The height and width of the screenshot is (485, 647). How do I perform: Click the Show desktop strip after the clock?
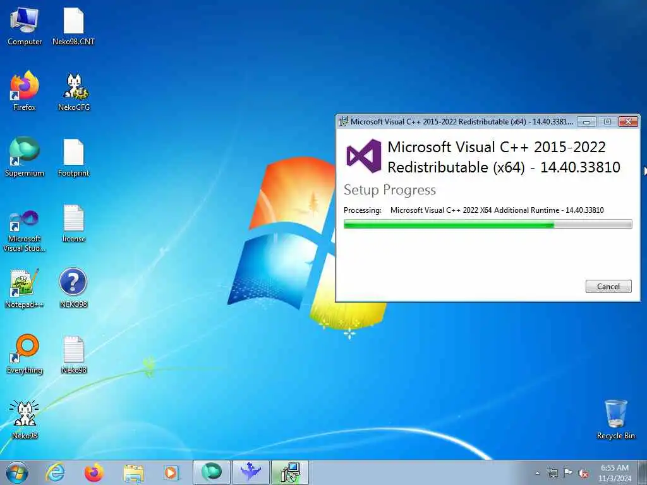pyautogui.click(x=643, y=472)
